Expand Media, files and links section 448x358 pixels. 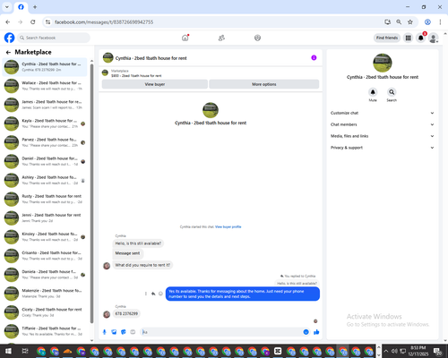382,136
